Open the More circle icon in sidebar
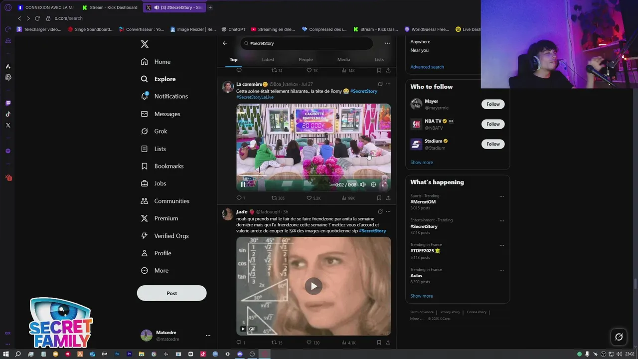Screen dimensions: 638x359 click(145, 270)
